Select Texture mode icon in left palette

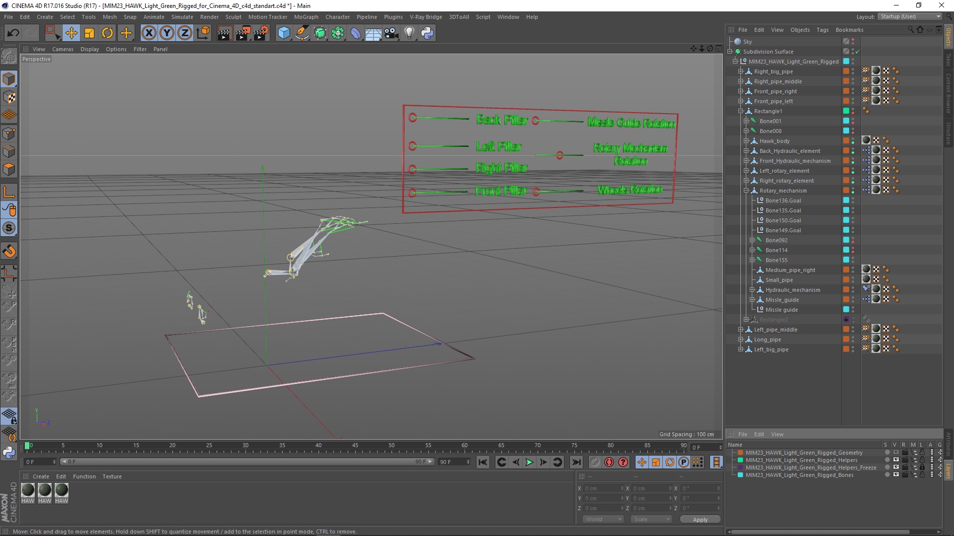coord(9,97)
